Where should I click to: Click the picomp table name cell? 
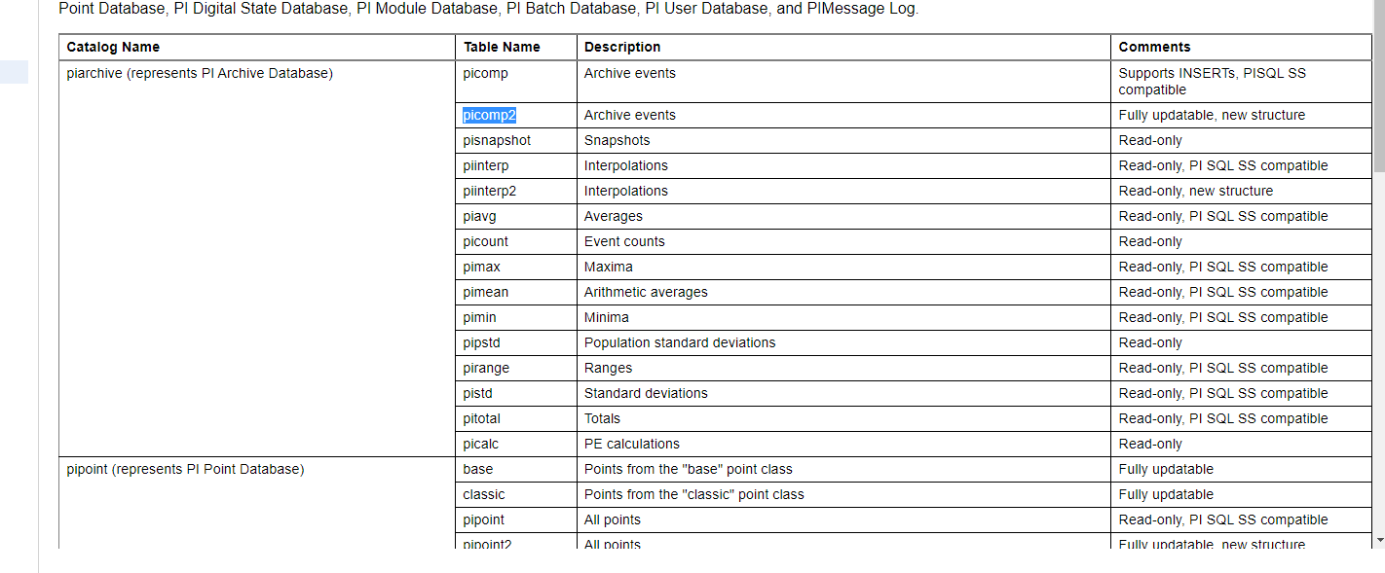(484, 73)
